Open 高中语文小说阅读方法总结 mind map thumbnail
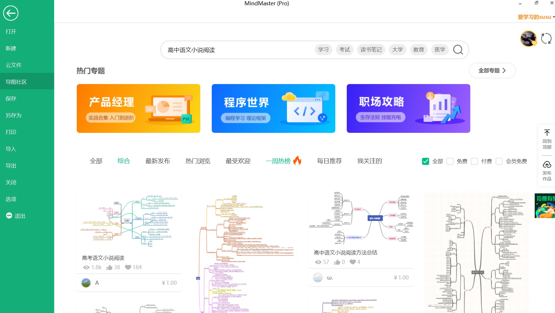The height and width of the screenshot is (313, 555). (361, 219)
